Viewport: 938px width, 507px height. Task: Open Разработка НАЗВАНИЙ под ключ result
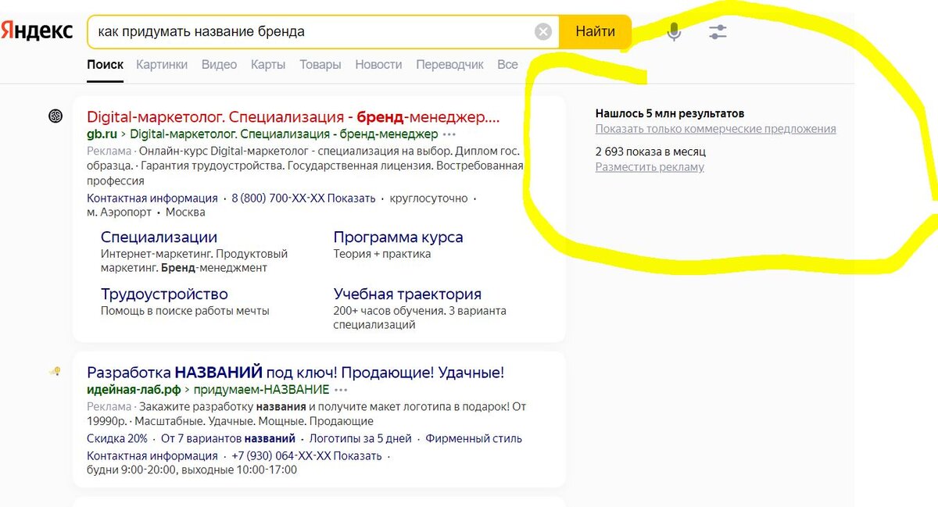[x=295, y=372]
